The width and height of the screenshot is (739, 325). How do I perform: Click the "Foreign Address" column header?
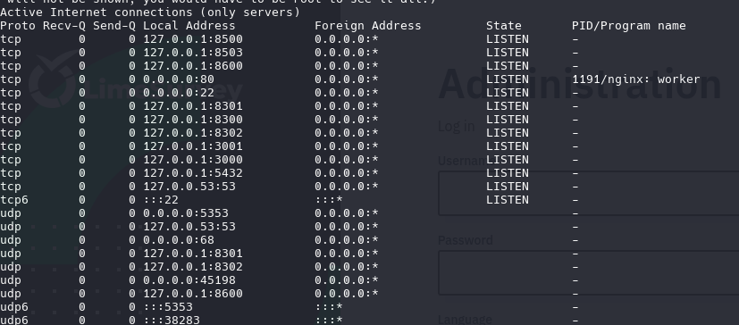point(367,25)
